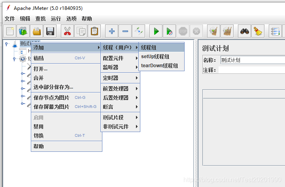This screenshot has width=285, height=187.
Task: Expand the 配置元件 submenu
Action: (120, 58)
